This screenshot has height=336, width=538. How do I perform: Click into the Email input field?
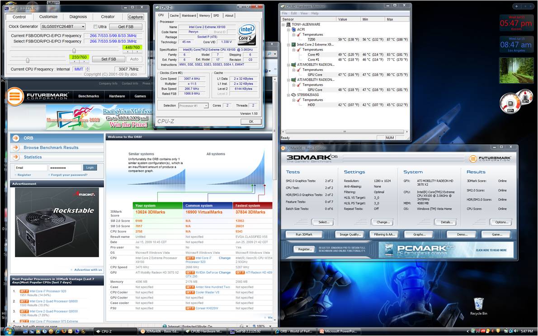click(x=31, y=168)
